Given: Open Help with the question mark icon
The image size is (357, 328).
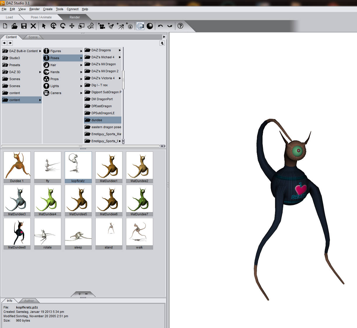Looking at the screenshot, I should pyautogui.click(x=180, y=26).
